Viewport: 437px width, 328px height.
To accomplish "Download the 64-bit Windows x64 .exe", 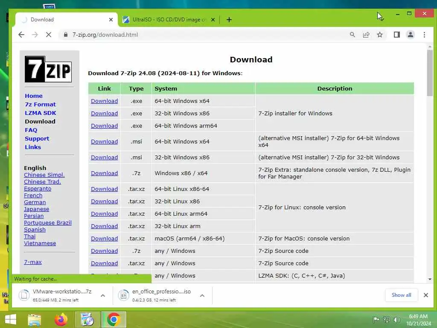I will (x=104, y=101).
